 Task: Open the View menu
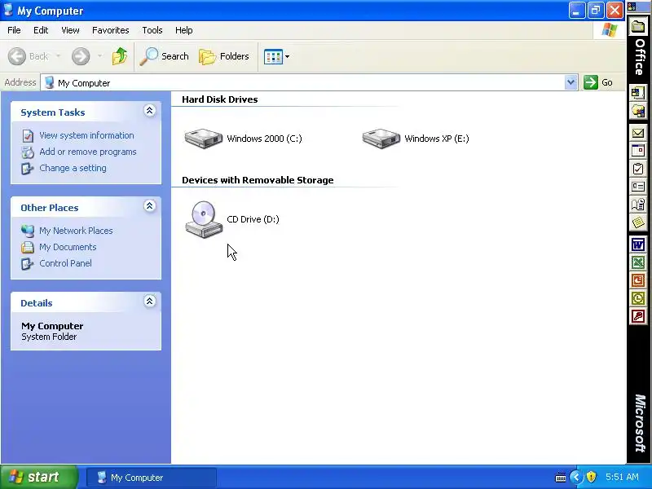[x=70, y=30]
